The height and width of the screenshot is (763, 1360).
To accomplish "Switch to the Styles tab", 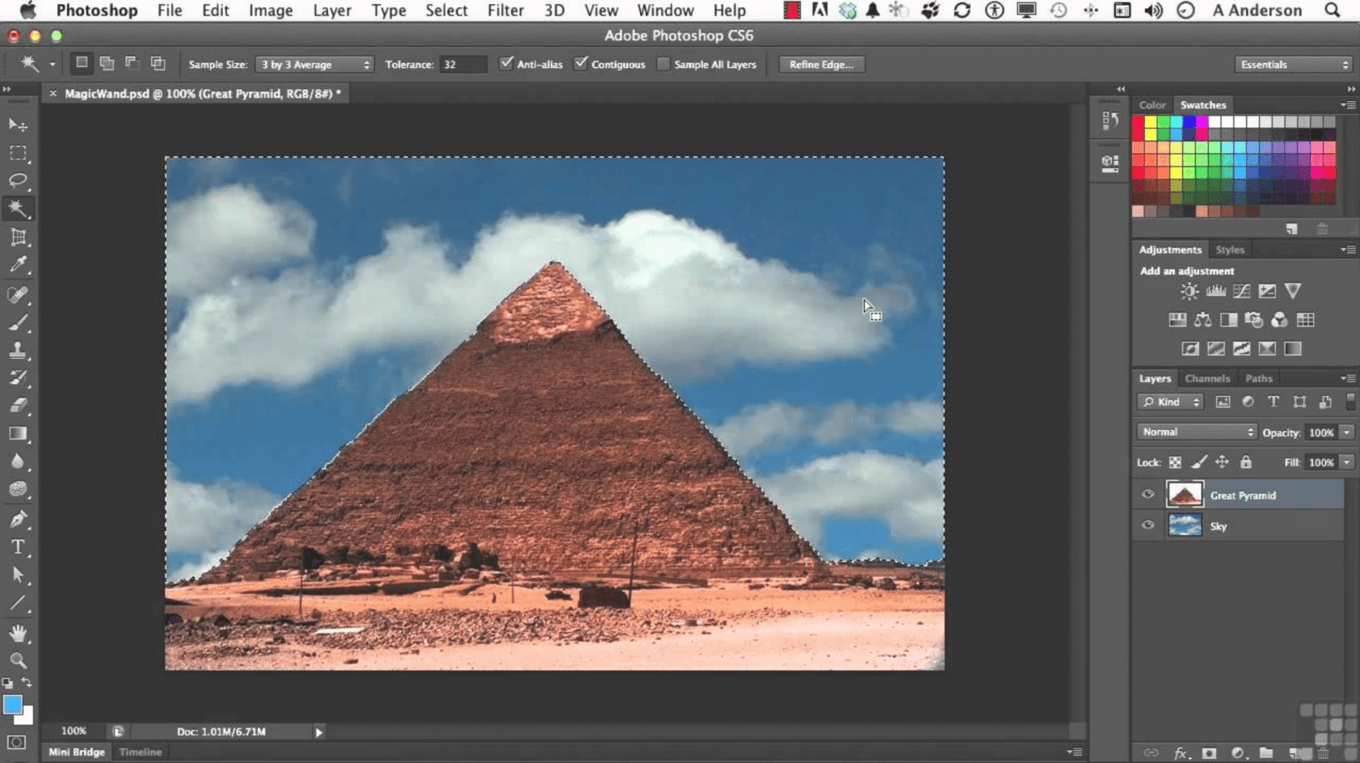I will click(x=1230, y=250).
